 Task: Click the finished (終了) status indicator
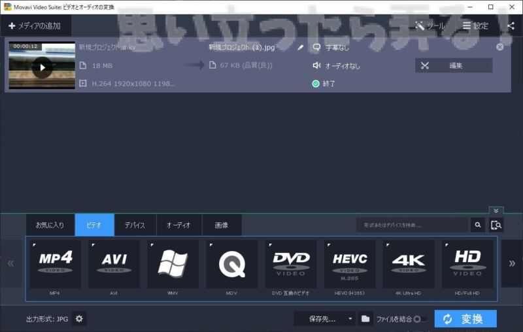(x=324, y=84)
